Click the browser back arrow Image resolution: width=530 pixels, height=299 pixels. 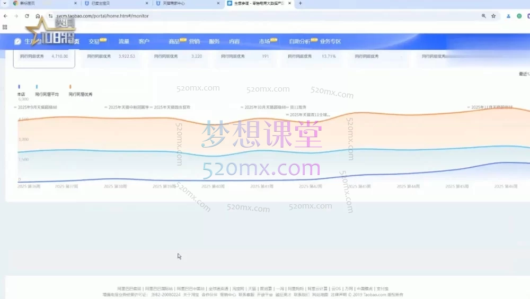pos(5,16)
